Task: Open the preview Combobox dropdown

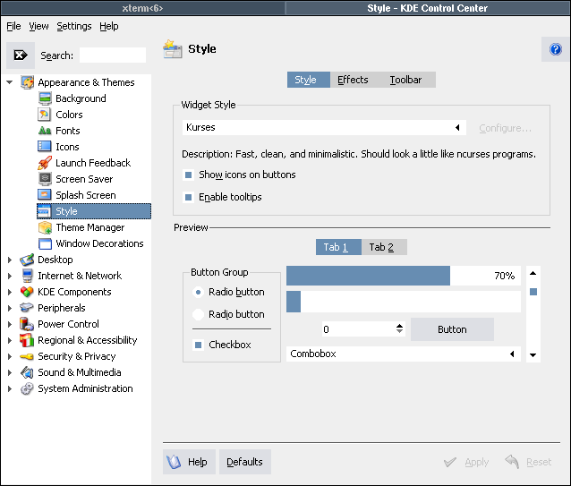Action: click(404, 354)
